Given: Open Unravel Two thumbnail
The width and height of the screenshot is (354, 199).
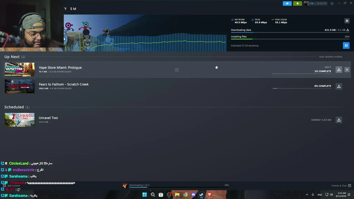Looking at the screenshot, I should [x=20, y=120].
